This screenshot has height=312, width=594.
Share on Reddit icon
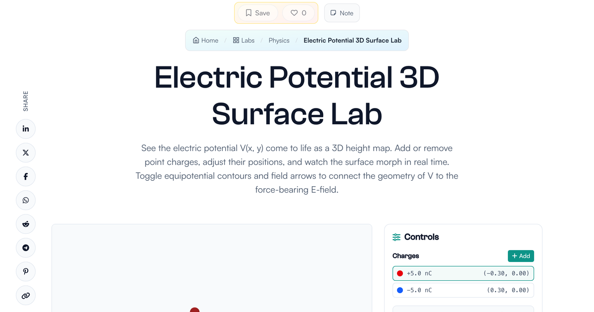point(26,224)
